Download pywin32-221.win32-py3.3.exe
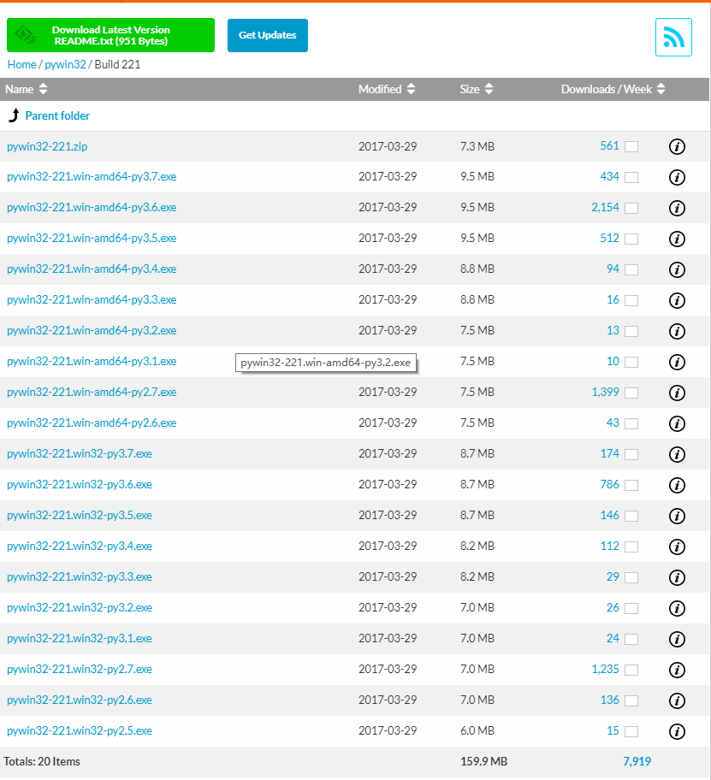 coord(80,577)
